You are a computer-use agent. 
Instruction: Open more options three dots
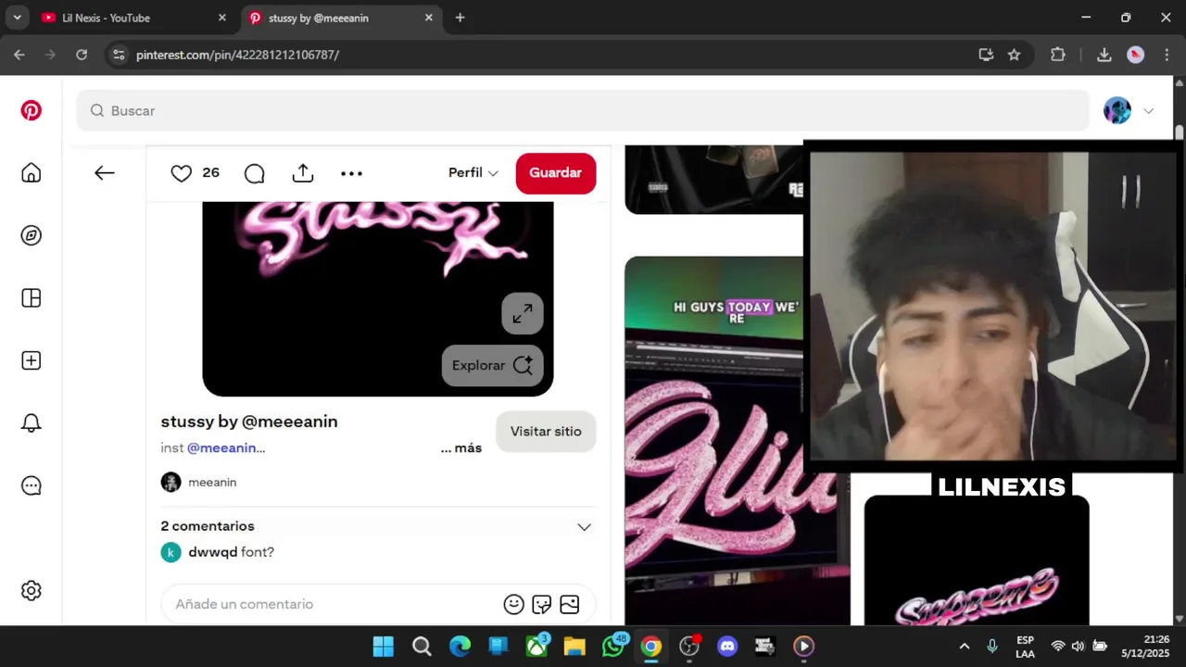[x=351, y=173]
